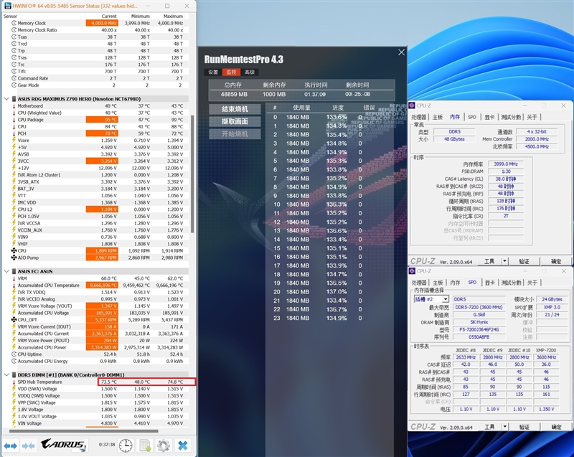
Task: Click the 撷取画面 screenshot button
Action: [x=235, y=121]
